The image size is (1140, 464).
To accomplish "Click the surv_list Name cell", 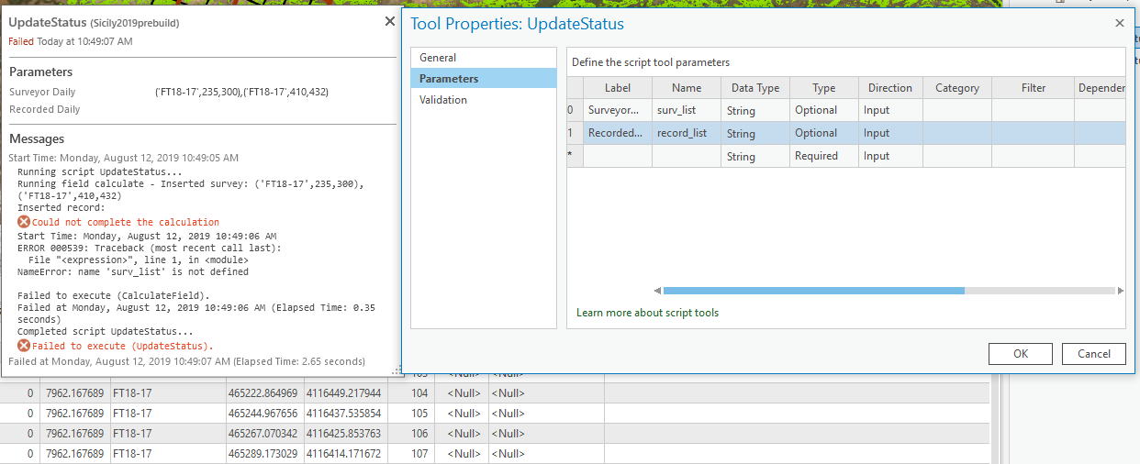I will tap(686, 110).
